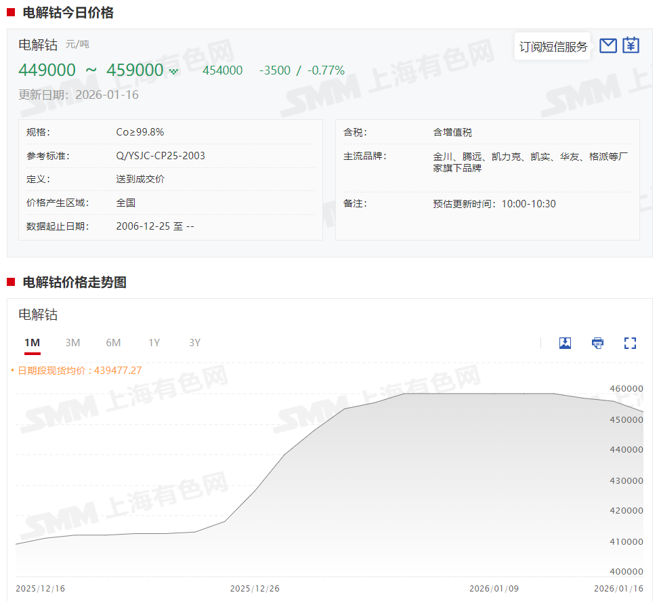Click the 449000 ~ 459000 price range
This screenshot has height=601, width=659.
pyautogui.click(x=91, y=70)
